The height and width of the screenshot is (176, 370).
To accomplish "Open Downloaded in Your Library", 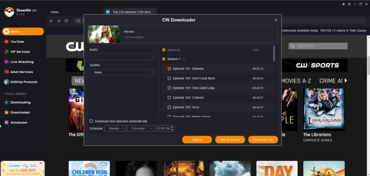I will [20, 112].
